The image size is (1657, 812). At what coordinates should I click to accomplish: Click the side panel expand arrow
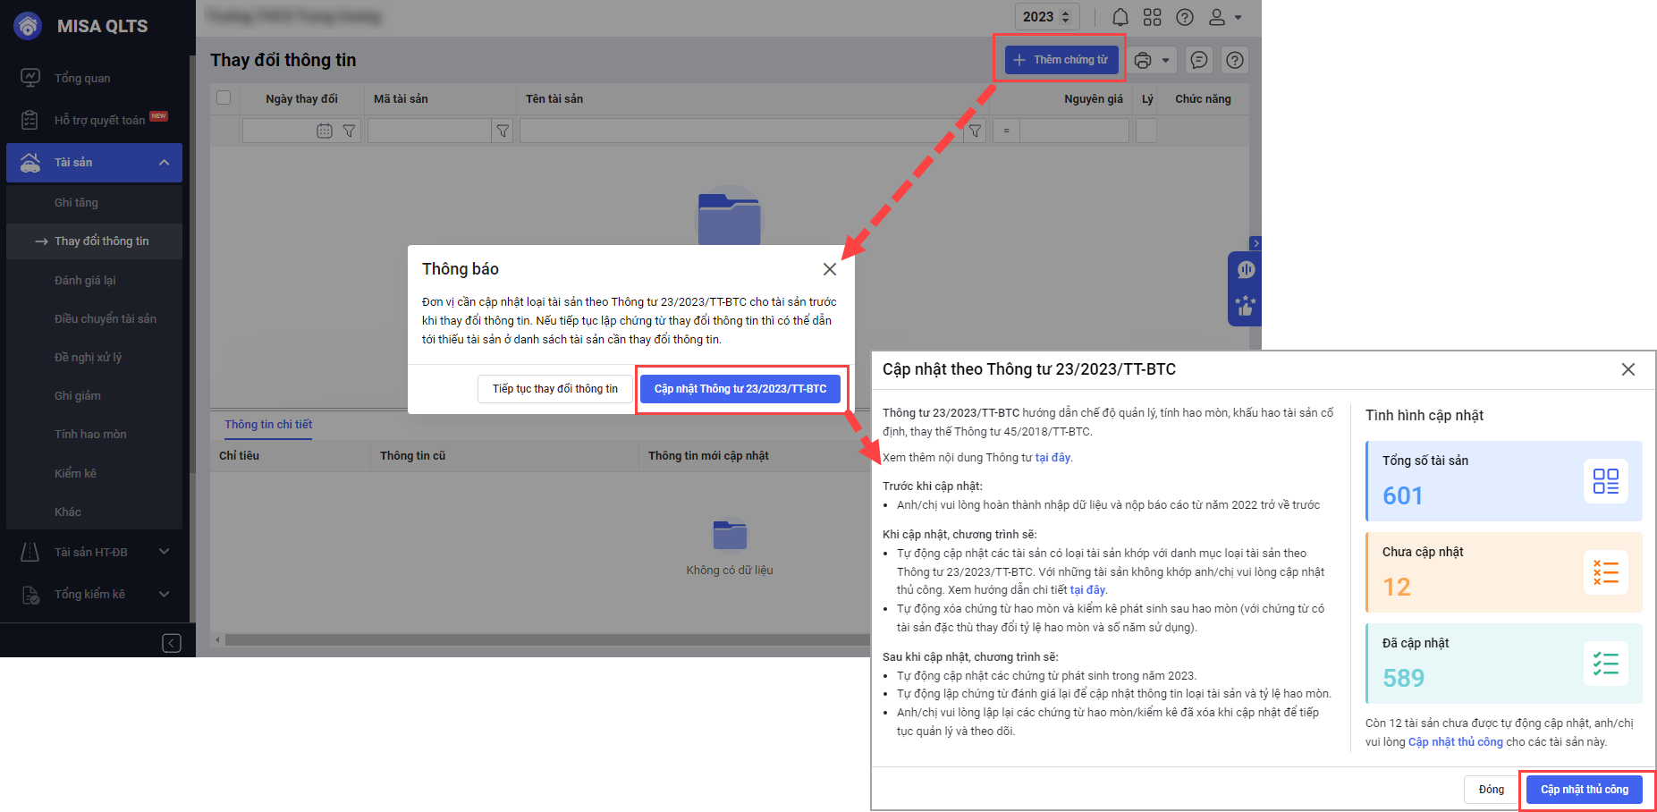pos(1255,243)
